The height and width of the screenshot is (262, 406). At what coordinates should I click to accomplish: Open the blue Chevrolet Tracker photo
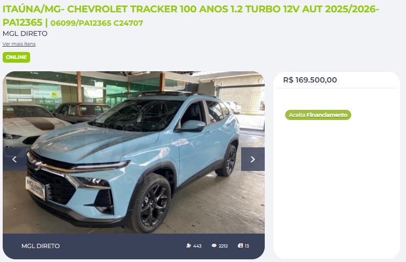[x=134, y=153]
